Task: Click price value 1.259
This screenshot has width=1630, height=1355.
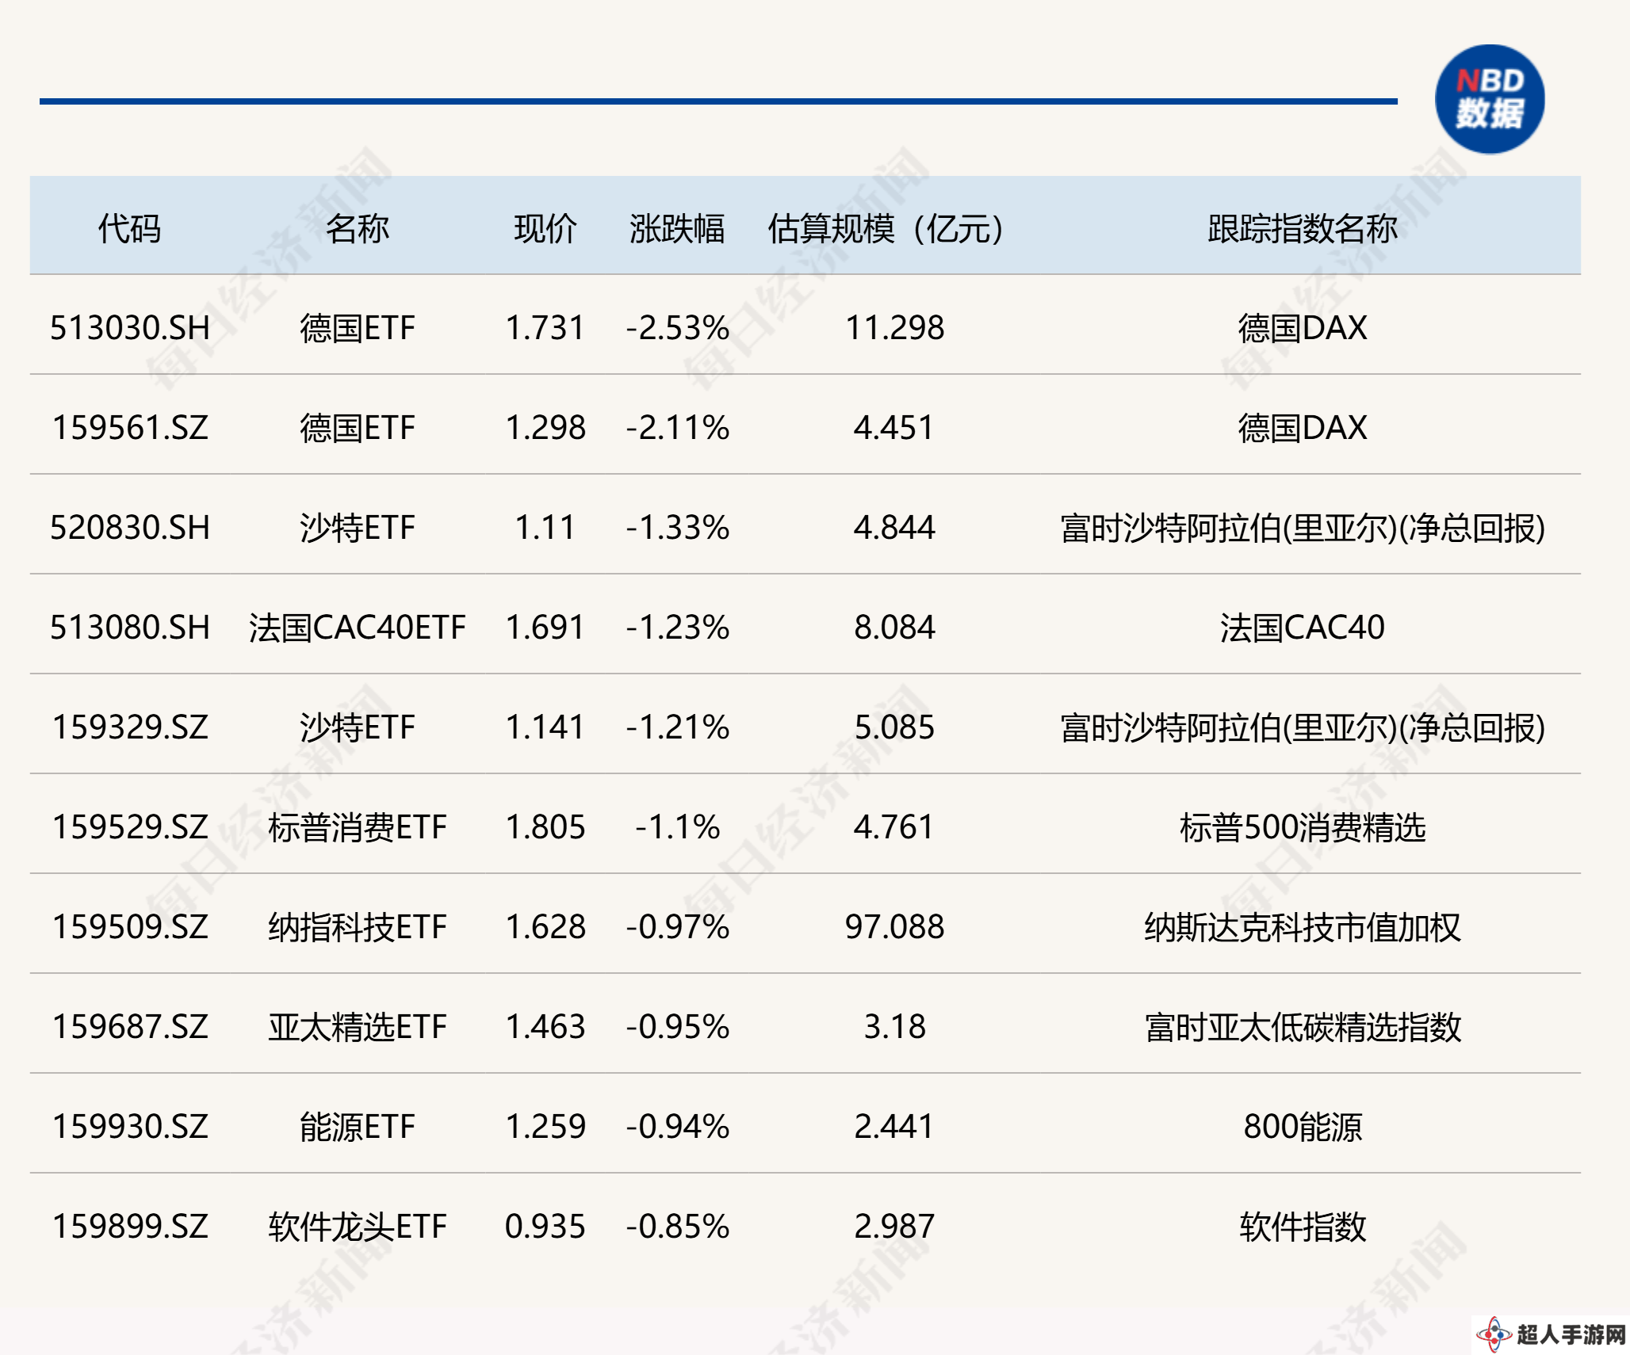Action: click(x=545, y=1126)
